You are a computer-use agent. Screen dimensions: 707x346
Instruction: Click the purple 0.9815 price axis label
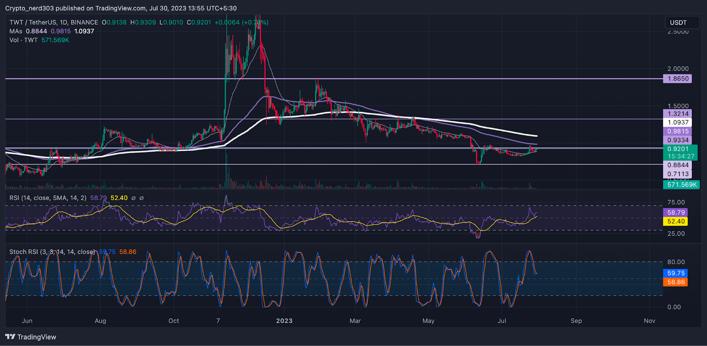tap(678, 131)
